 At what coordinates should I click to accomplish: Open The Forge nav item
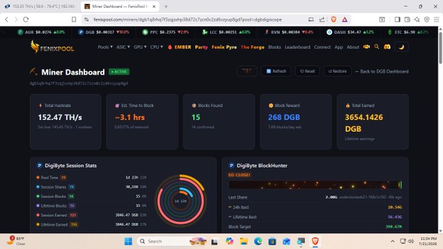252,47
